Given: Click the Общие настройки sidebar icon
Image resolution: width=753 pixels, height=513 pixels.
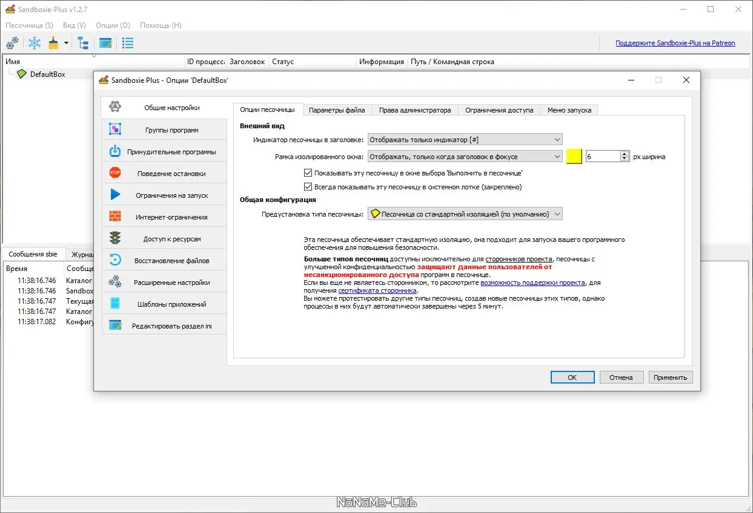Looking at the screenshot, I should pos(115,107).
